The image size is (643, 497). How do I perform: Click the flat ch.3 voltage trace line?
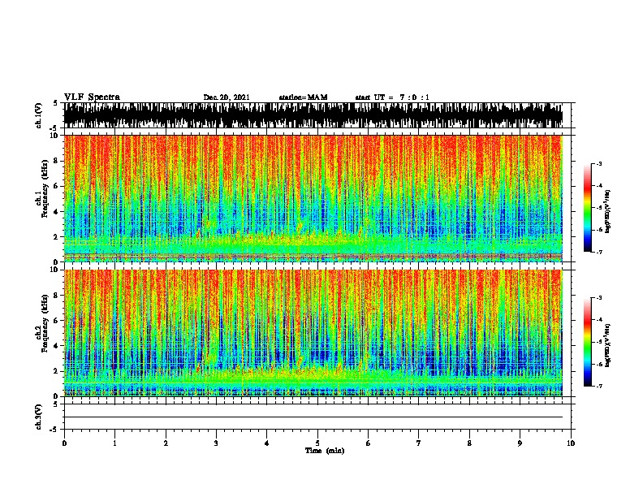313,417
